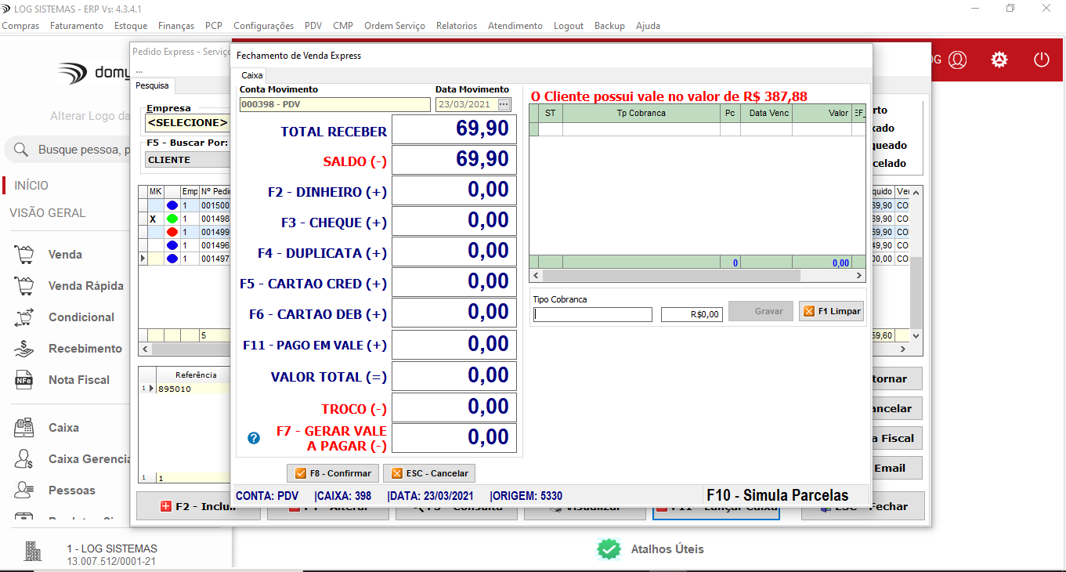Click the F4 - DUPLICATA value box
The width and height of the screenshot is (1066, 572).
coord(454,252)
